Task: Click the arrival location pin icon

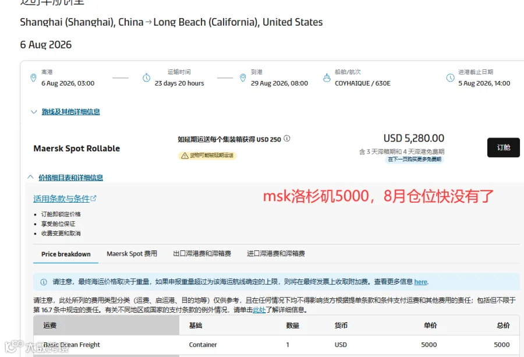Action: pyautogui.click(x=243, y=78)
